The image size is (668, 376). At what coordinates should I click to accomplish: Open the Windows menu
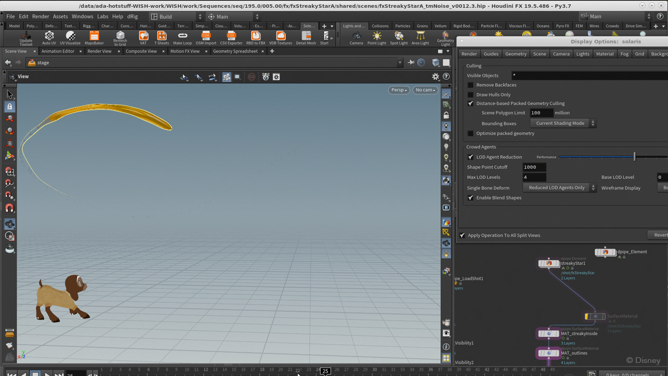tap(83, 17)
